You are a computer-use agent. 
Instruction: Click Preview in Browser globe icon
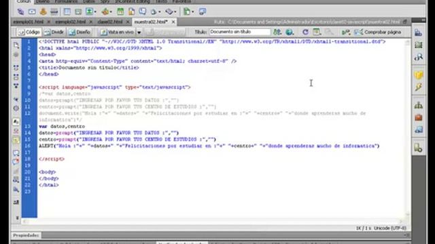[x=290, y=32]
